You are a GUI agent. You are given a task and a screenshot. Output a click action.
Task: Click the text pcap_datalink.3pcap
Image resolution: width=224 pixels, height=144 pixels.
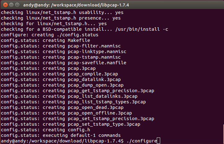(94, 79)
